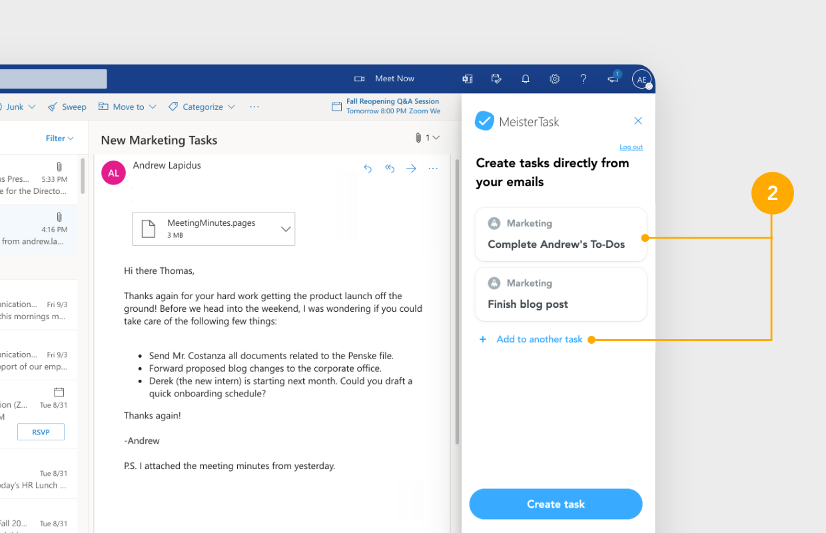Click the Log out link

pyautogui.click(x=631, y=147)
